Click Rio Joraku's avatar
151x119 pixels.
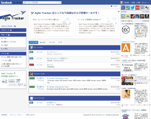click(31, 47)
